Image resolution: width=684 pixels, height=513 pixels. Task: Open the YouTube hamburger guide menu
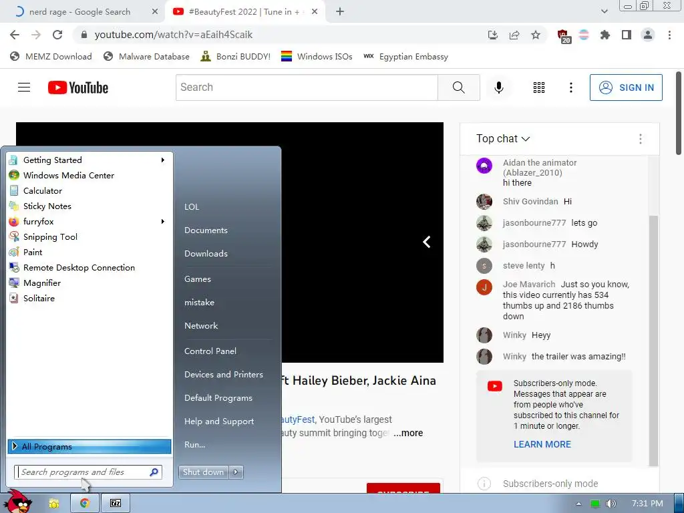(24, 88)
